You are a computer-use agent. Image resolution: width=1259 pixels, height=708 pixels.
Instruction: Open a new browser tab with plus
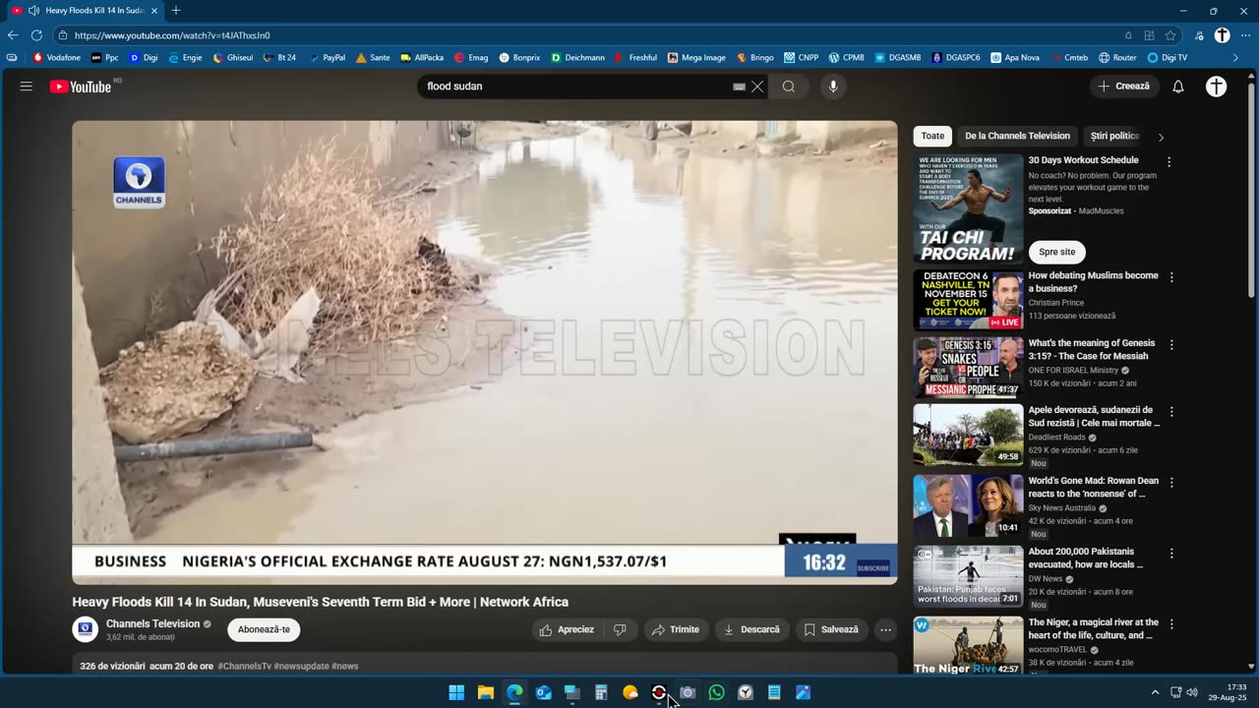pyautogui.click(x=176, y=11)
